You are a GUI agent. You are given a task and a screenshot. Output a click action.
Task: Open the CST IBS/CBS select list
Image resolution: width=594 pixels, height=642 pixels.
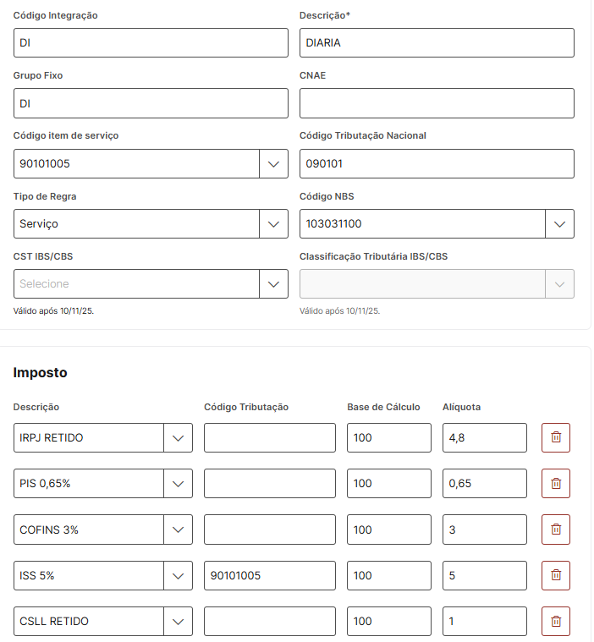(272, 283)
